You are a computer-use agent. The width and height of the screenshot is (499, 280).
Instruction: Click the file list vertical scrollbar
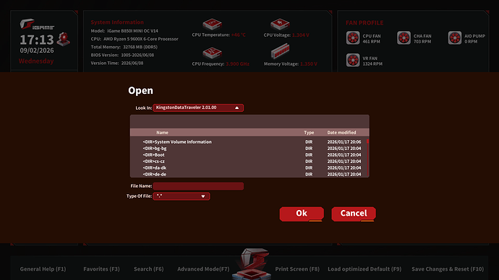368,157
